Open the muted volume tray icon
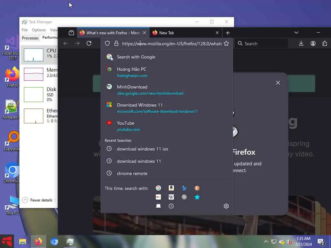 [289, 242]
